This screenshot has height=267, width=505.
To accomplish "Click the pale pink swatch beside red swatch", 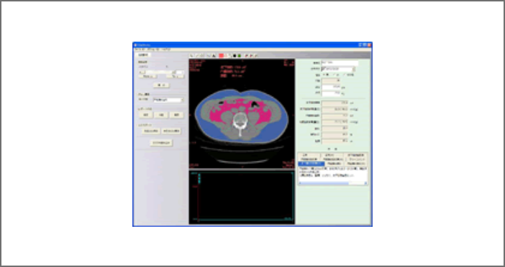I will tap(226, 55).
